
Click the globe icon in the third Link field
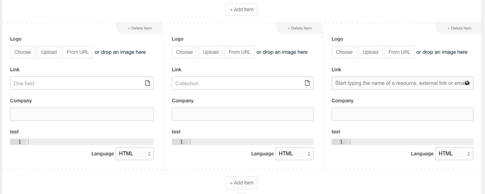467,83
